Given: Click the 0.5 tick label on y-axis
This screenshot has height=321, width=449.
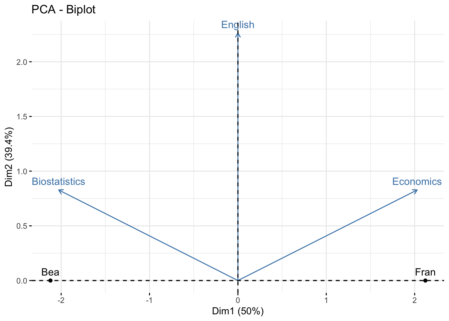Looking at the screenshot, I should (21, 226).
